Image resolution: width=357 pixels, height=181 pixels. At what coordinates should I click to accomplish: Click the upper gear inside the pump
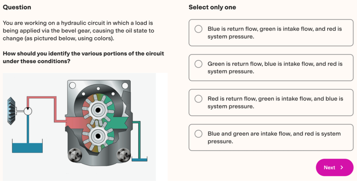tap(98, 111)
